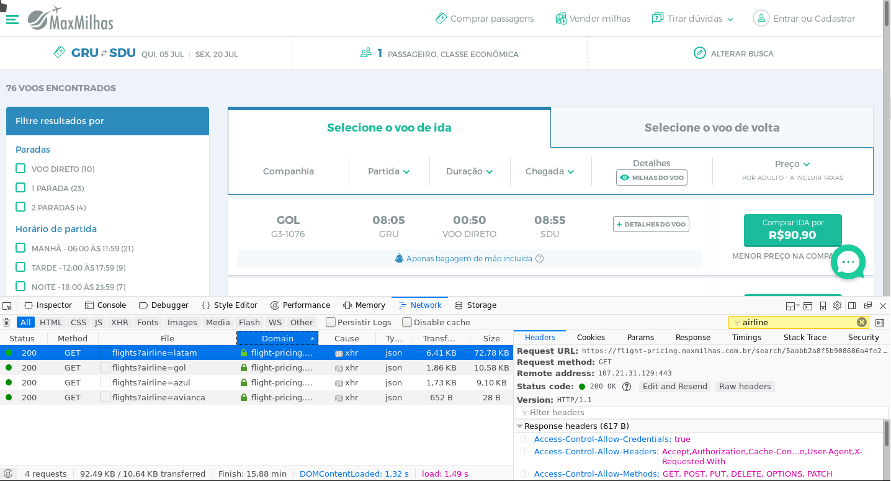Check the 2 Paradas filter
Viewport: 891px width, 481px height.
pos(20,207)
